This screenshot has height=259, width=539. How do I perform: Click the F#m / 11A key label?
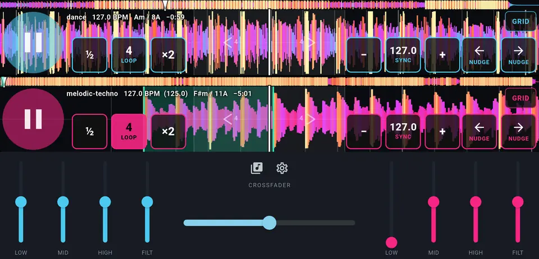click(x=211, y=93)
